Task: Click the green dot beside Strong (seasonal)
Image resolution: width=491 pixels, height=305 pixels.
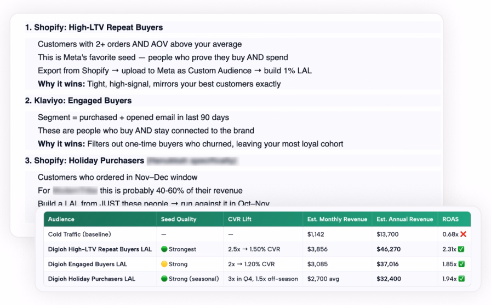Action: point(164,279)
